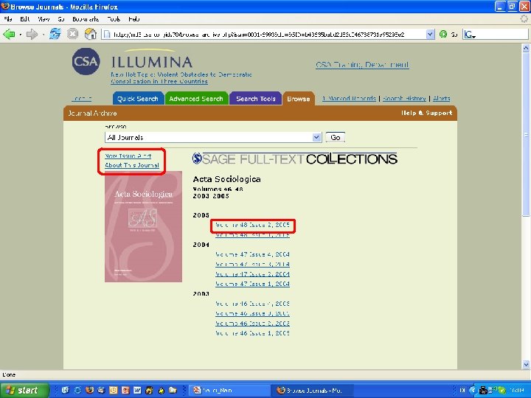Open the Tools menu
Screen dimensions: 531x398
point(114,19)
